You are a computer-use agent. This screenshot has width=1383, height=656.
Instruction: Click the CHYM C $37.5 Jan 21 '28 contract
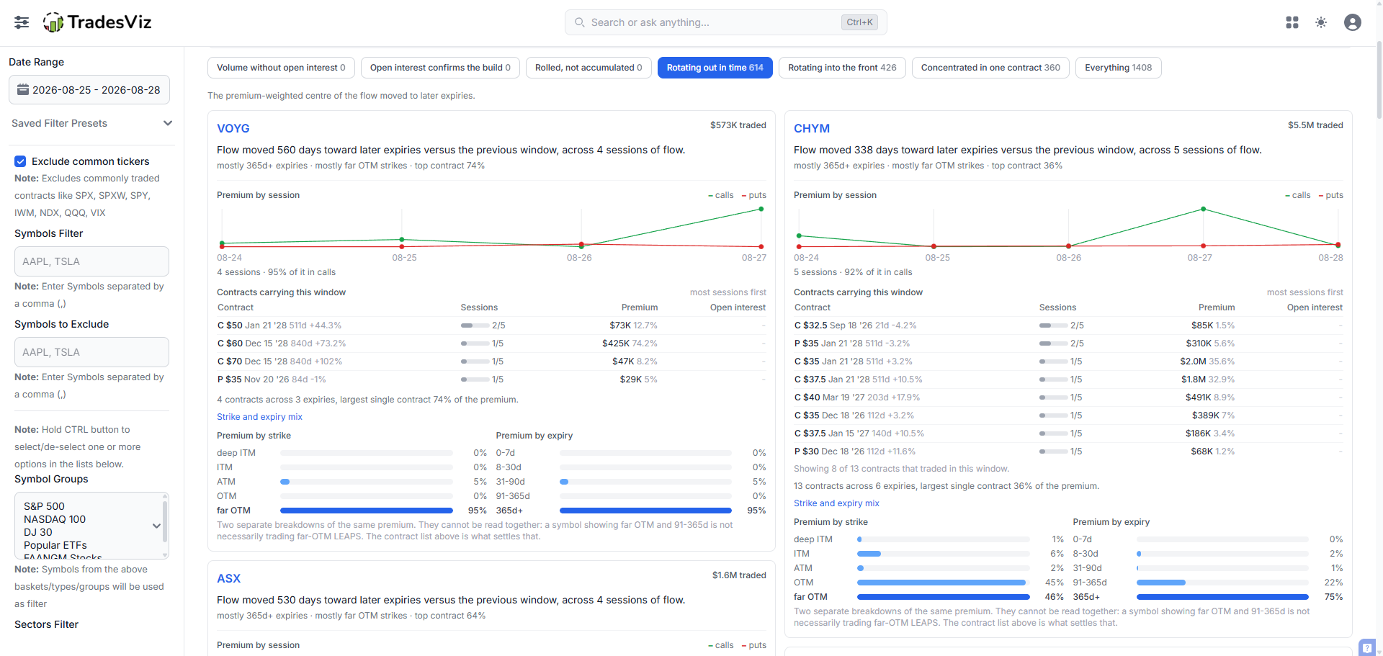tap(859, 379)
